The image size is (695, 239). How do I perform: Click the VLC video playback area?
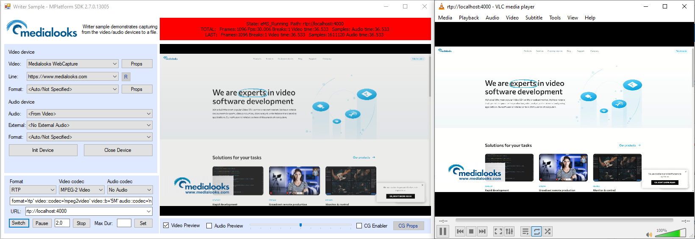click(564, 119)
